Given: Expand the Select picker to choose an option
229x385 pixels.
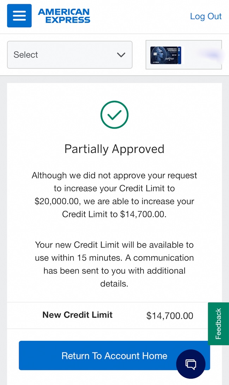Looking at the screenshot, I should pos(70,55).
